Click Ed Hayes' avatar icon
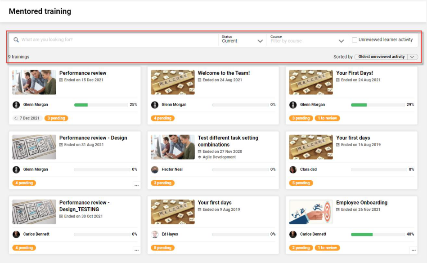This screenshot has height=263, width=427. [155, 234]
